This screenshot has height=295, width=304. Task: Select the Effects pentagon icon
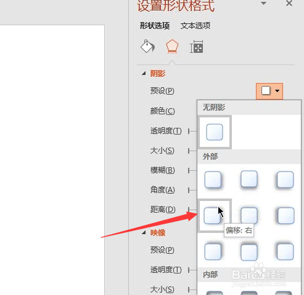coord(172,47)
